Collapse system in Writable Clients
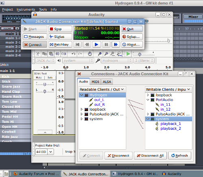Image resolution: width=203 pixels, height=177 pixels. pos(148,119)
